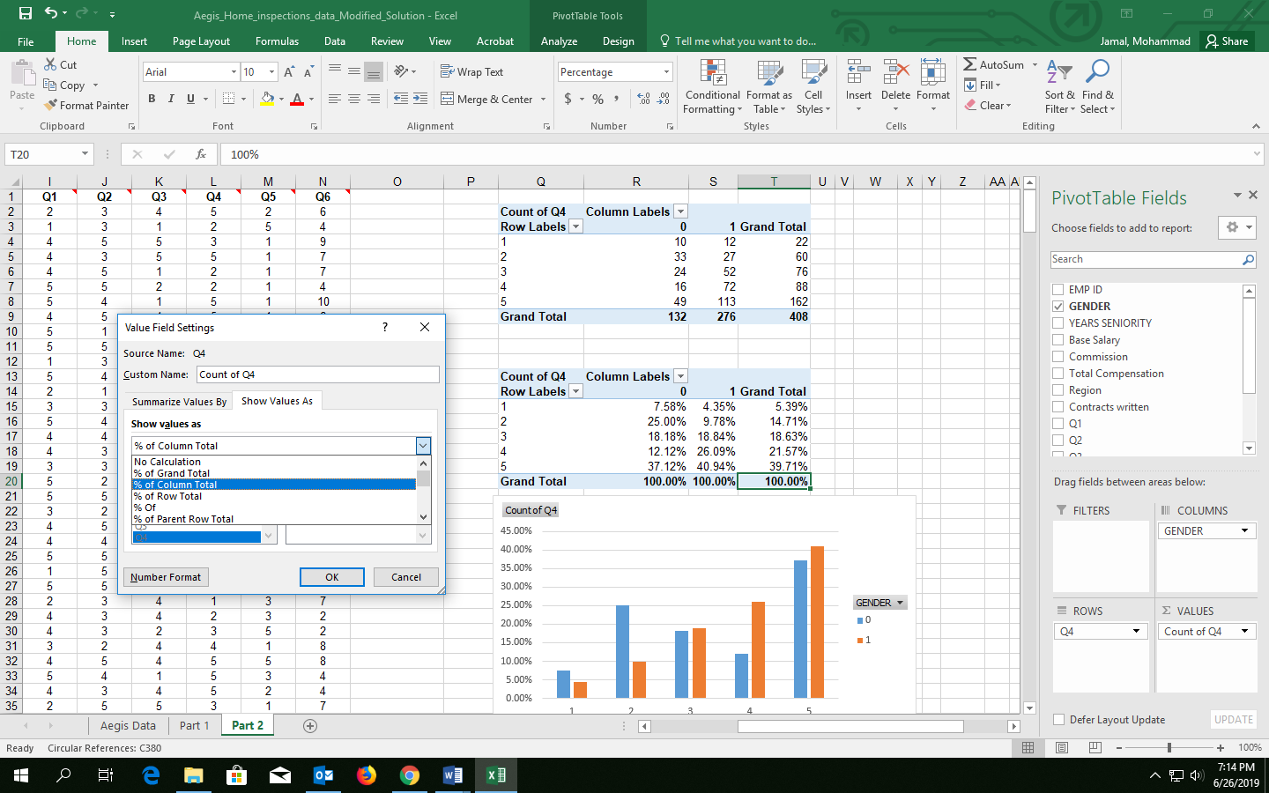This screenshot has width=1269, height=793.
Task: Enable Defer Layout Update checkbox
Action: (1059, 720)
